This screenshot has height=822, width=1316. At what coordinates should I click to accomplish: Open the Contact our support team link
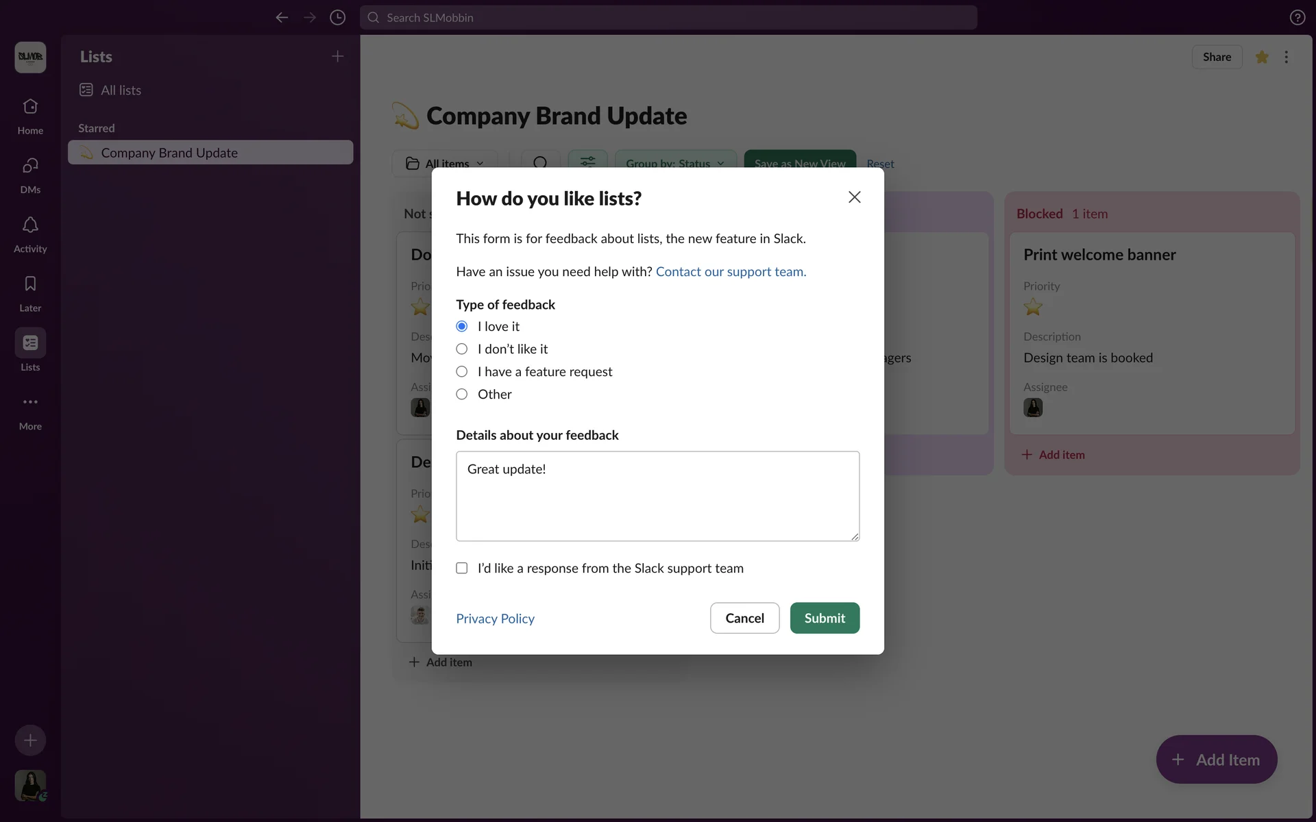731,272
